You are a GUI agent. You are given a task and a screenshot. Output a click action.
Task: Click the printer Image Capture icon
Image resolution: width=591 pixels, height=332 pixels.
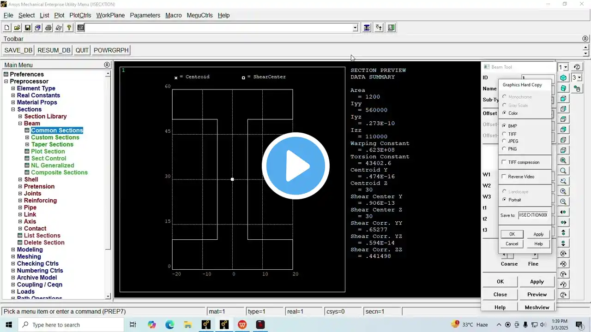click(48, 28)
